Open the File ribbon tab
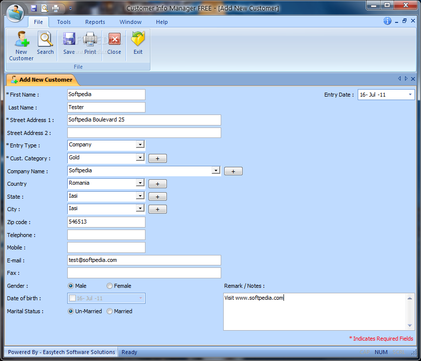The width and height of the screenshot is (421, 361). pos(38,22)
